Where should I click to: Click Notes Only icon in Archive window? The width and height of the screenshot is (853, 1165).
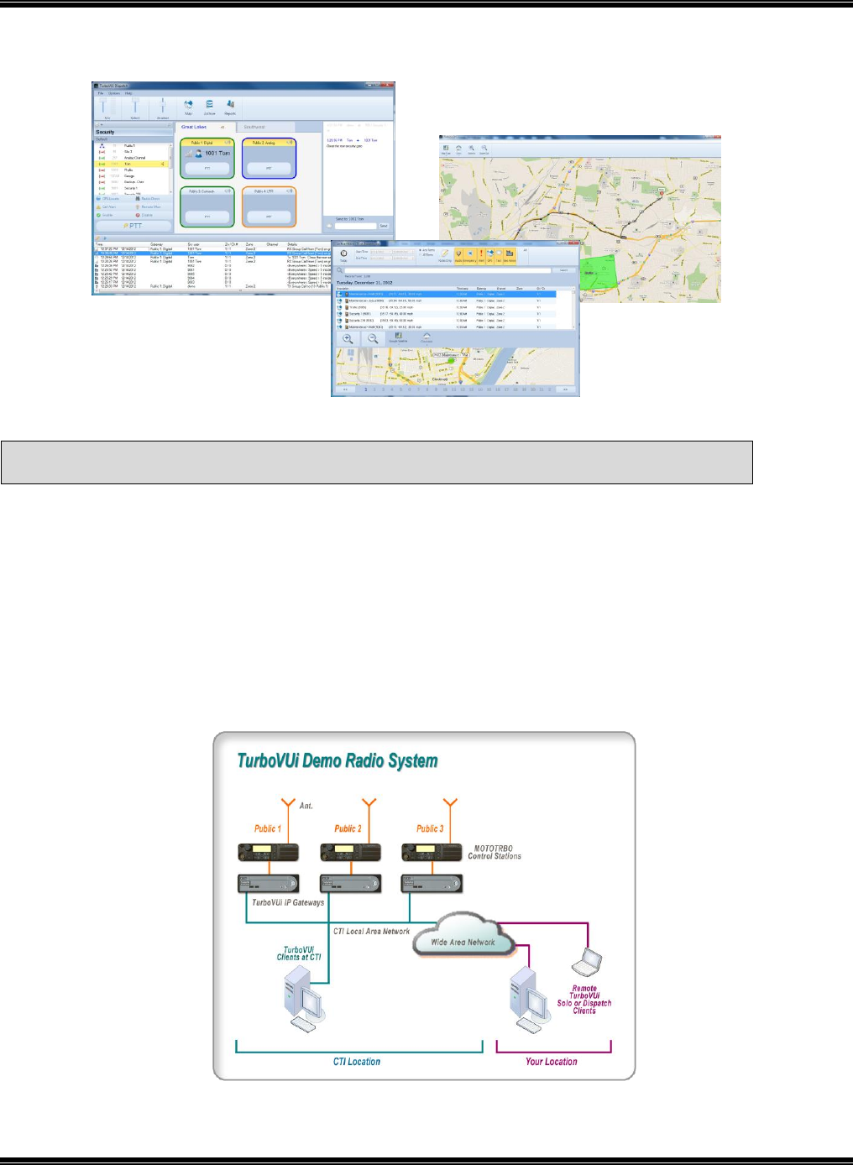click(445, 255)
